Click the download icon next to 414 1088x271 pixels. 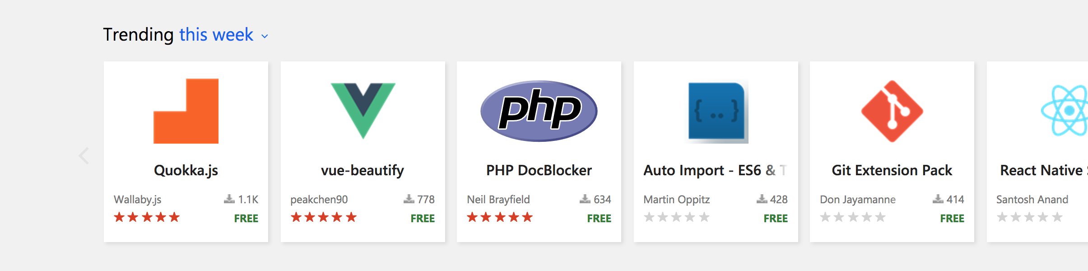click(x=938, y=199)
